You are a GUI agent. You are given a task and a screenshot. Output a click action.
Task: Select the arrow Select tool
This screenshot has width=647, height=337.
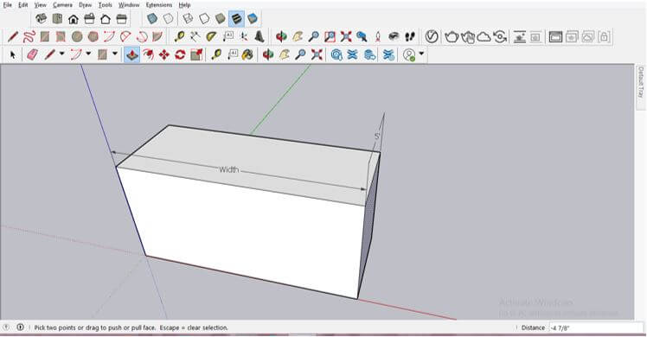coord(13,54)
